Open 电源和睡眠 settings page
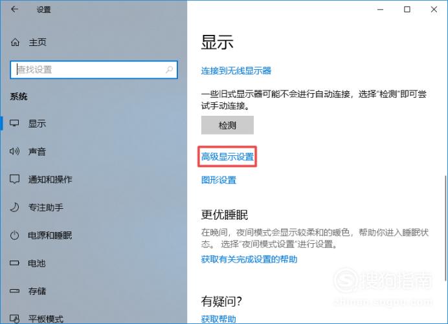448x324 pixels. tap(50, 235)
